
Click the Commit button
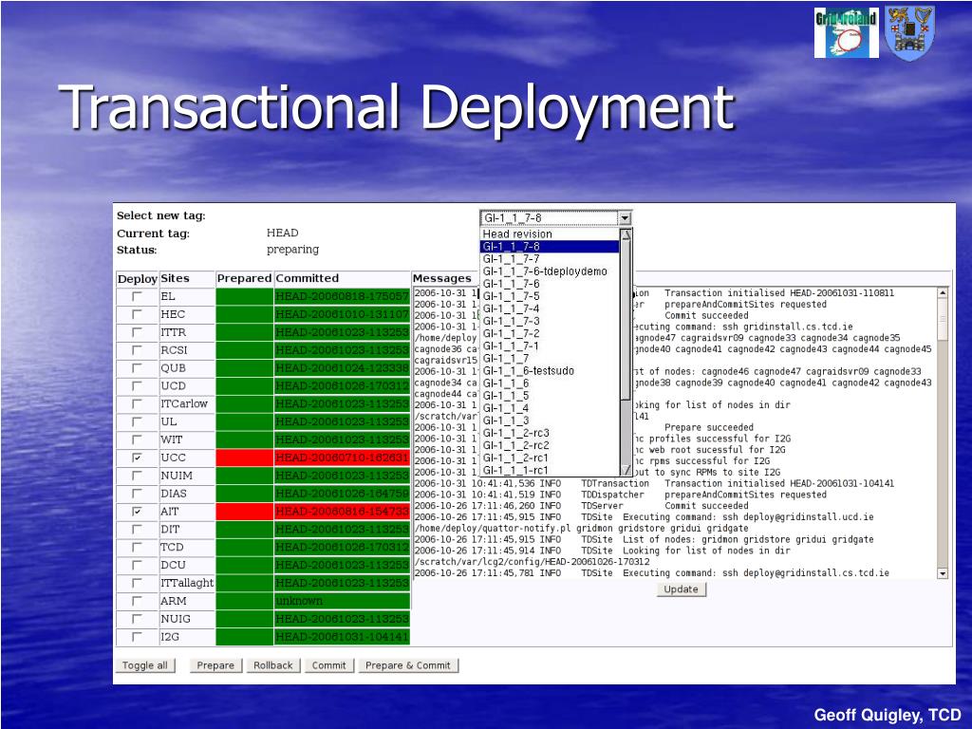pyautogui.click(x=329, y=665)
